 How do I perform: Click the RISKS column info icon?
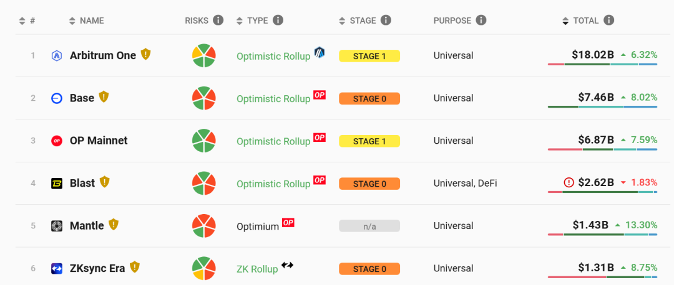[218, 21]
